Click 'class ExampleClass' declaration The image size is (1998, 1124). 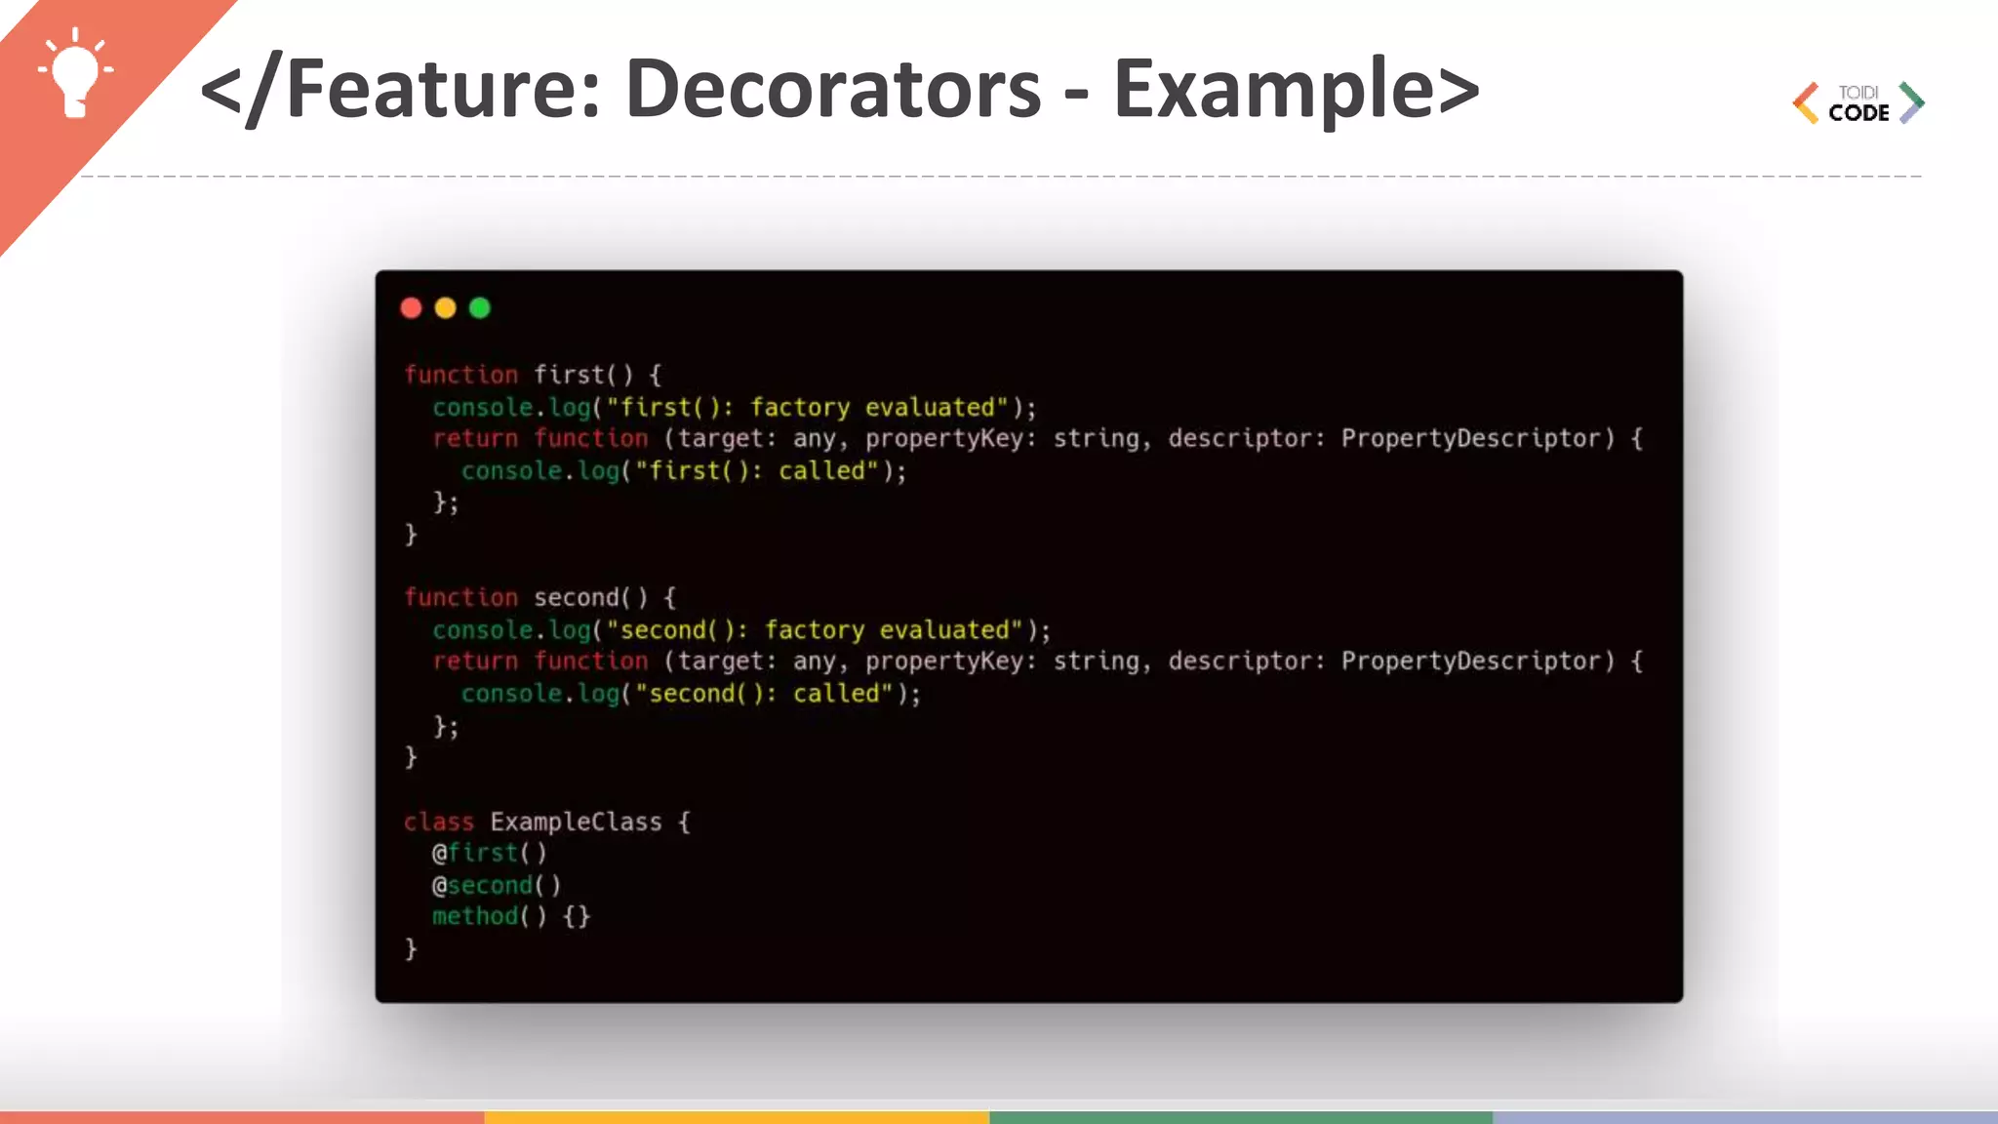pyautogui.click(x=546, y=822)
